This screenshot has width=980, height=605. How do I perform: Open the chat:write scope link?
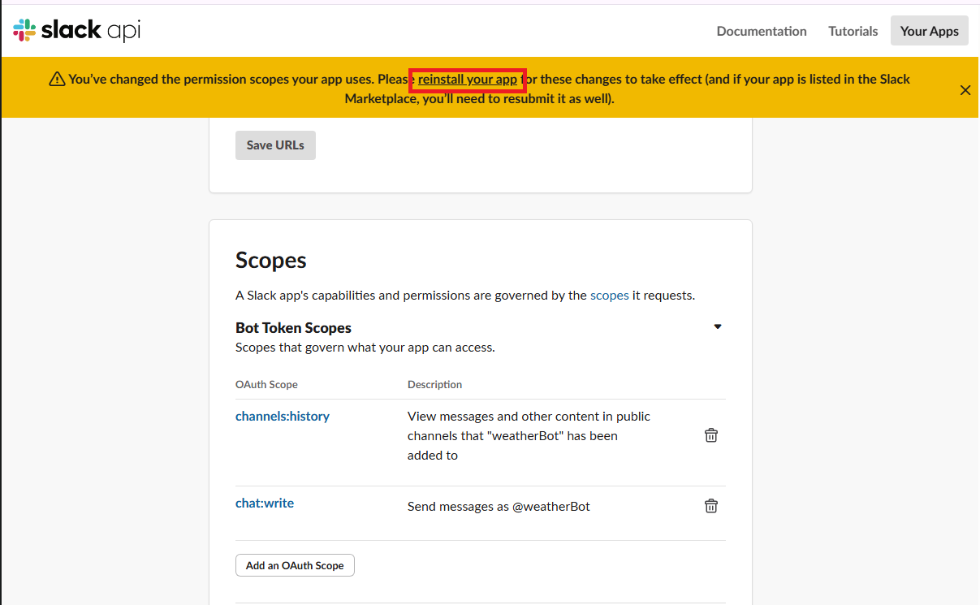pyautogui.click(x=265, y=503)
